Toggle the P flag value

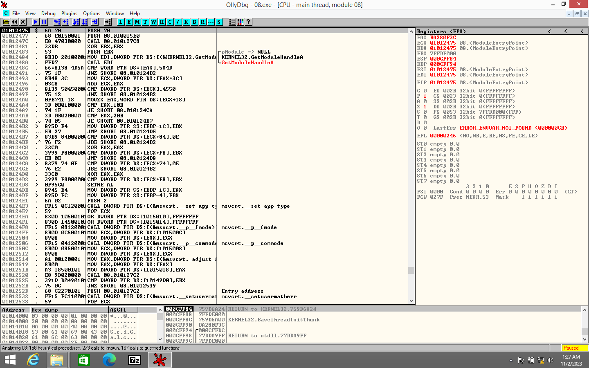(425, 96)
